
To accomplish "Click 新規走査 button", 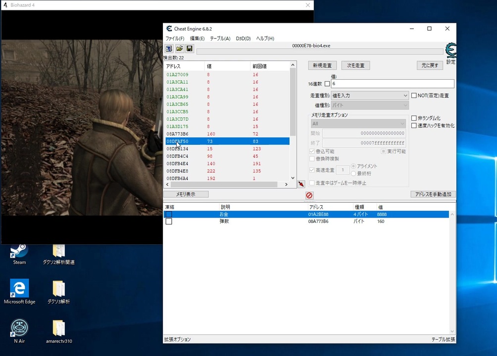I will (x=322, y=66).
